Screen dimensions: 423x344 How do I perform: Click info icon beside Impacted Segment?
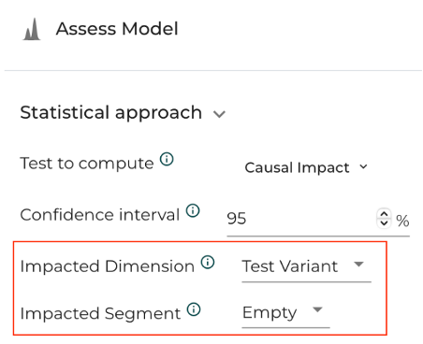tap(194, 309)
